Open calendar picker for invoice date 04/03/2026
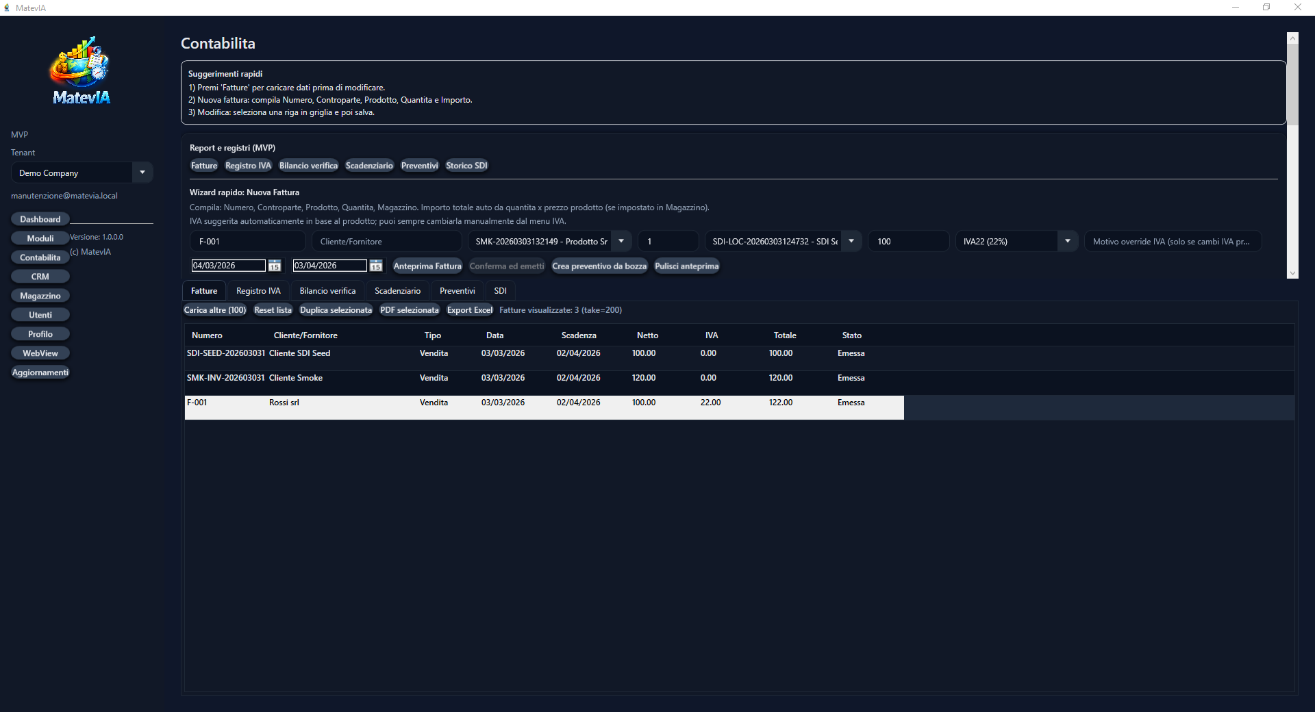1315x712 pixels. click(275, 266)
